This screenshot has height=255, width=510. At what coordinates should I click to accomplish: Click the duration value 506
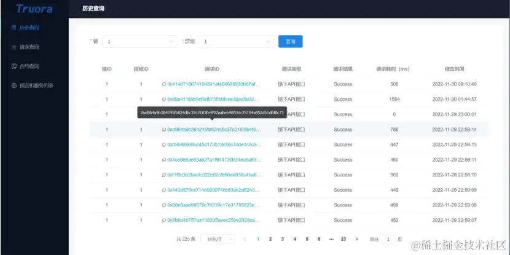tap(394, 84)
